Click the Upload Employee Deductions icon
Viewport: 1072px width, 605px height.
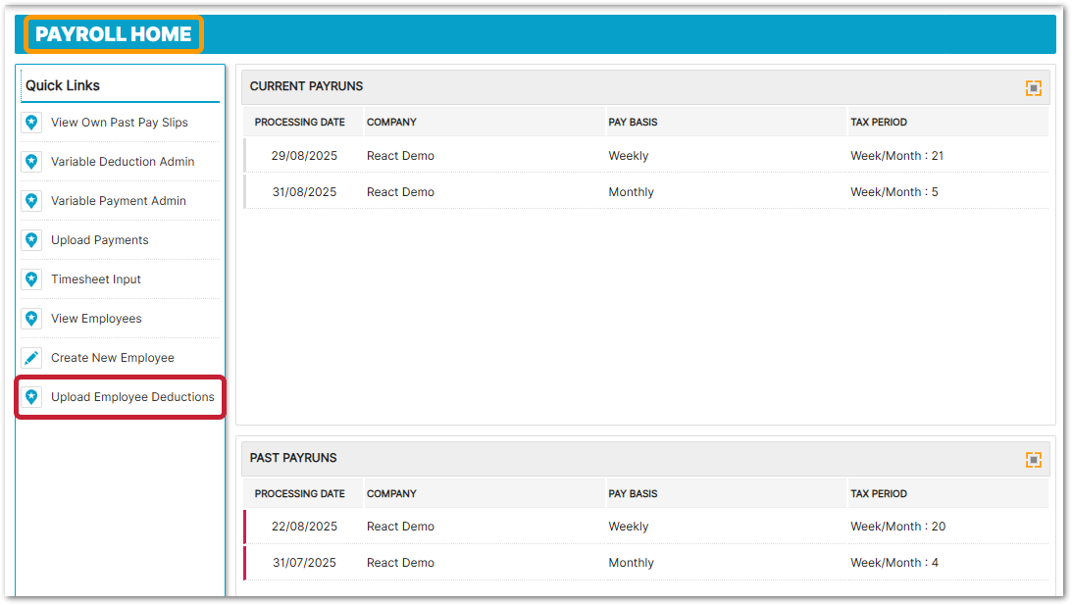(31, 397)
